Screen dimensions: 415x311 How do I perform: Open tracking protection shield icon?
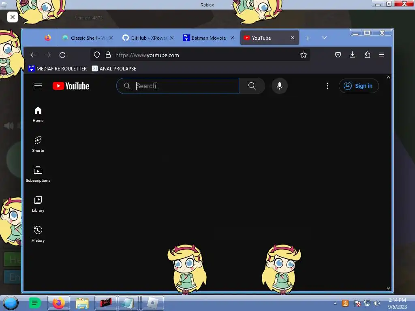click(x=97, y=55)
